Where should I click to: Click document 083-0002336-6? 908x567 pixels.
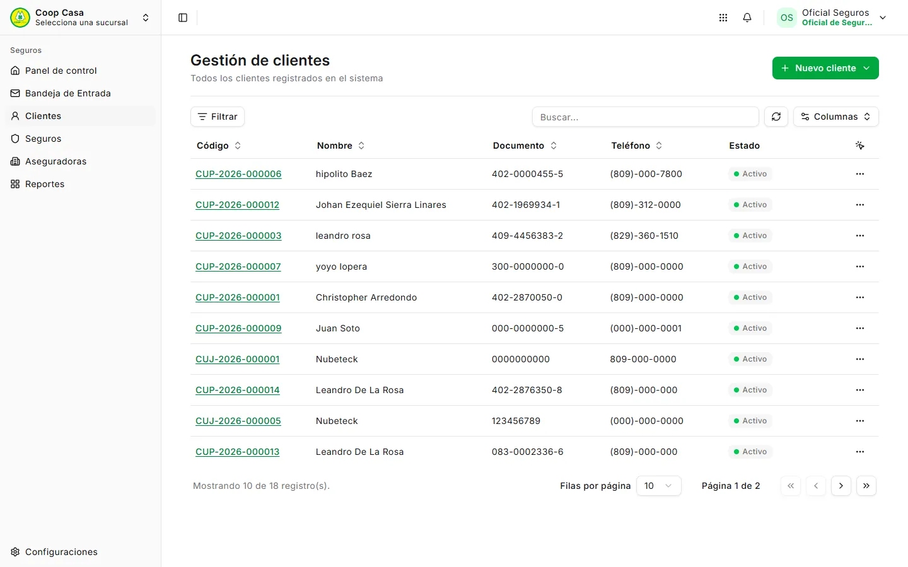[x=528, y=452]
